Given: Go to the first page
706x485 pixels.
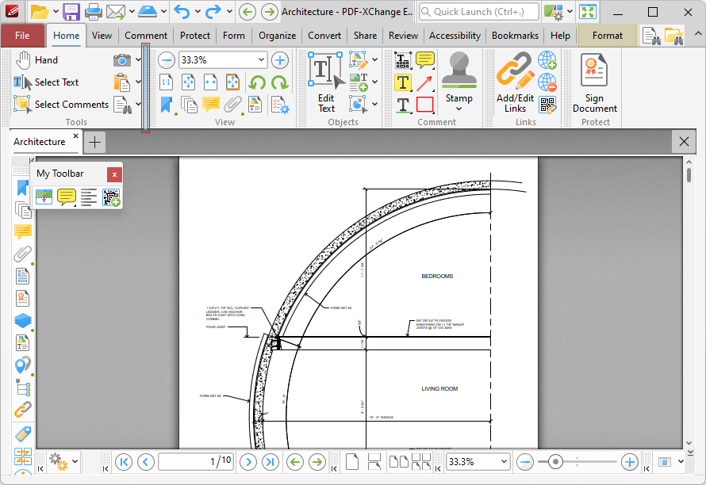Looking at the screenshot, I should [124, 461].
